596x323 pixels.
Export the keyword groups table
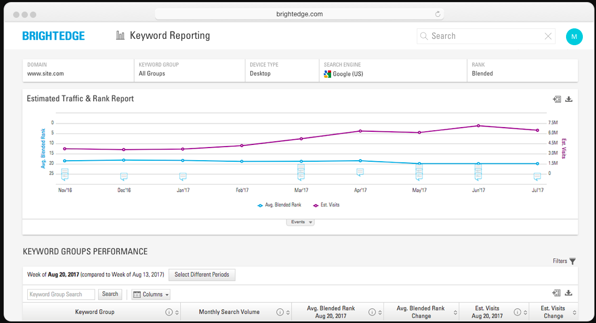point(569,293)
